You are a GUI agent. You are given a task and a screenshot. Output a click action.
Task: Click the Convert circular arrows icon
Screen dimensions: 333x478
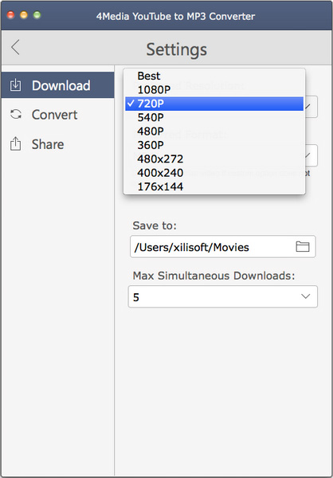pos(16,114)
